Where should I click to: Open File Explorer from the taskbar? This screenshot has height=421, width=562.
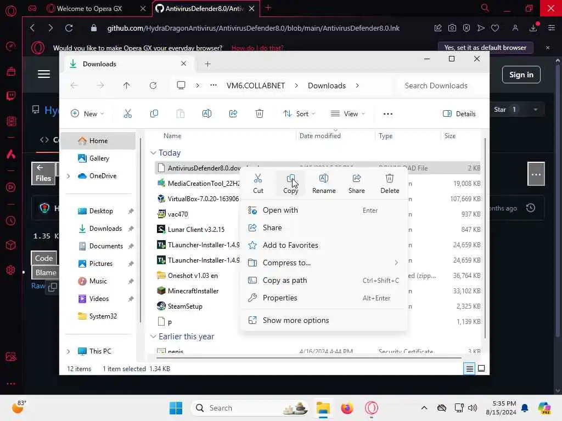[323, 408]
